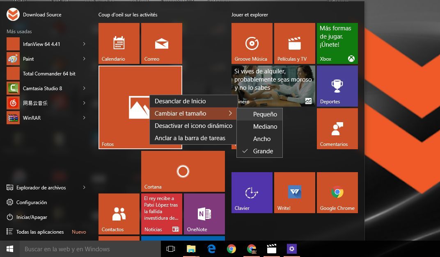Screen dimensions: 440x257
Task: Open the purple settings gear taskbar icon
Action: pyautogui.click(x=292, y=249)
